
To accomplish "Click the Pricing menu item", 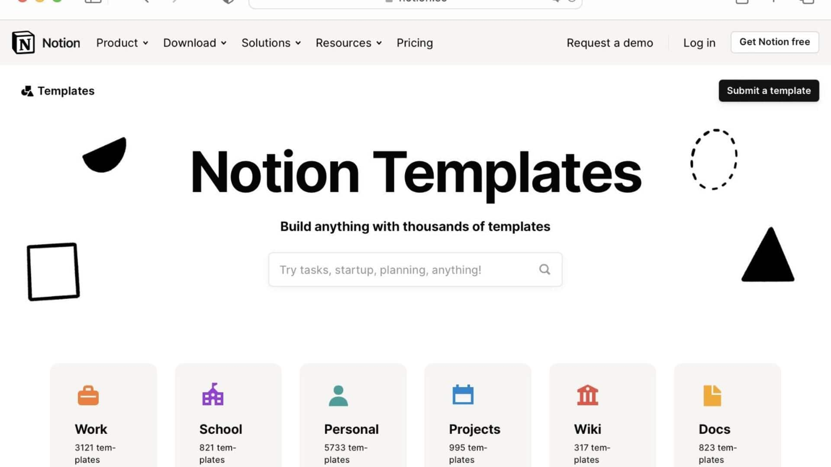I will 414,42.
